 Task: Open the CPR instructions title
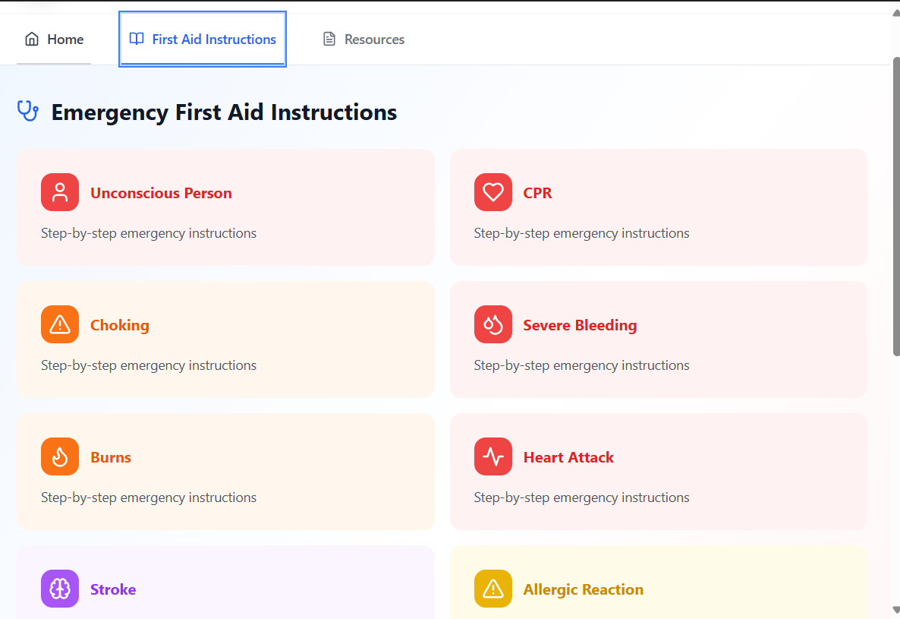tap(537, 193)
